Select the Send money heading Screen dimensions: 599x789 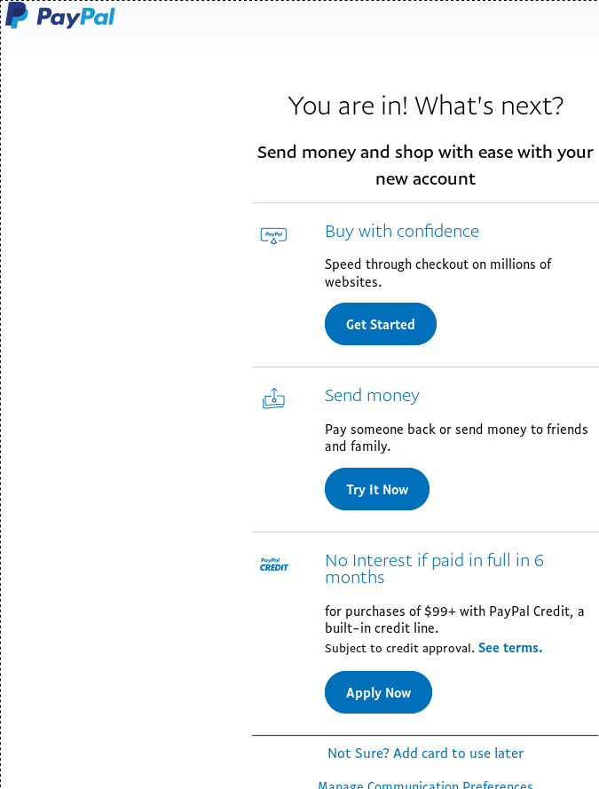pyautogui.click(x=372, y=396)
